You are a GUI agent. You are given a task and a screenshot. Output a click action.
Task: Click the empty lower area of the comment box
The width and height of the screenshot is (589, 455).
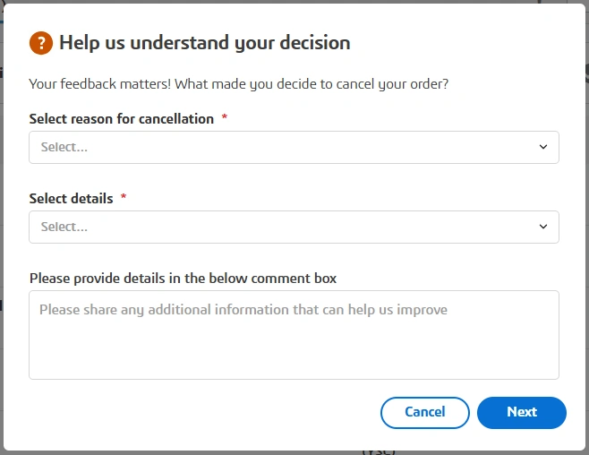[x=294, y=358]
